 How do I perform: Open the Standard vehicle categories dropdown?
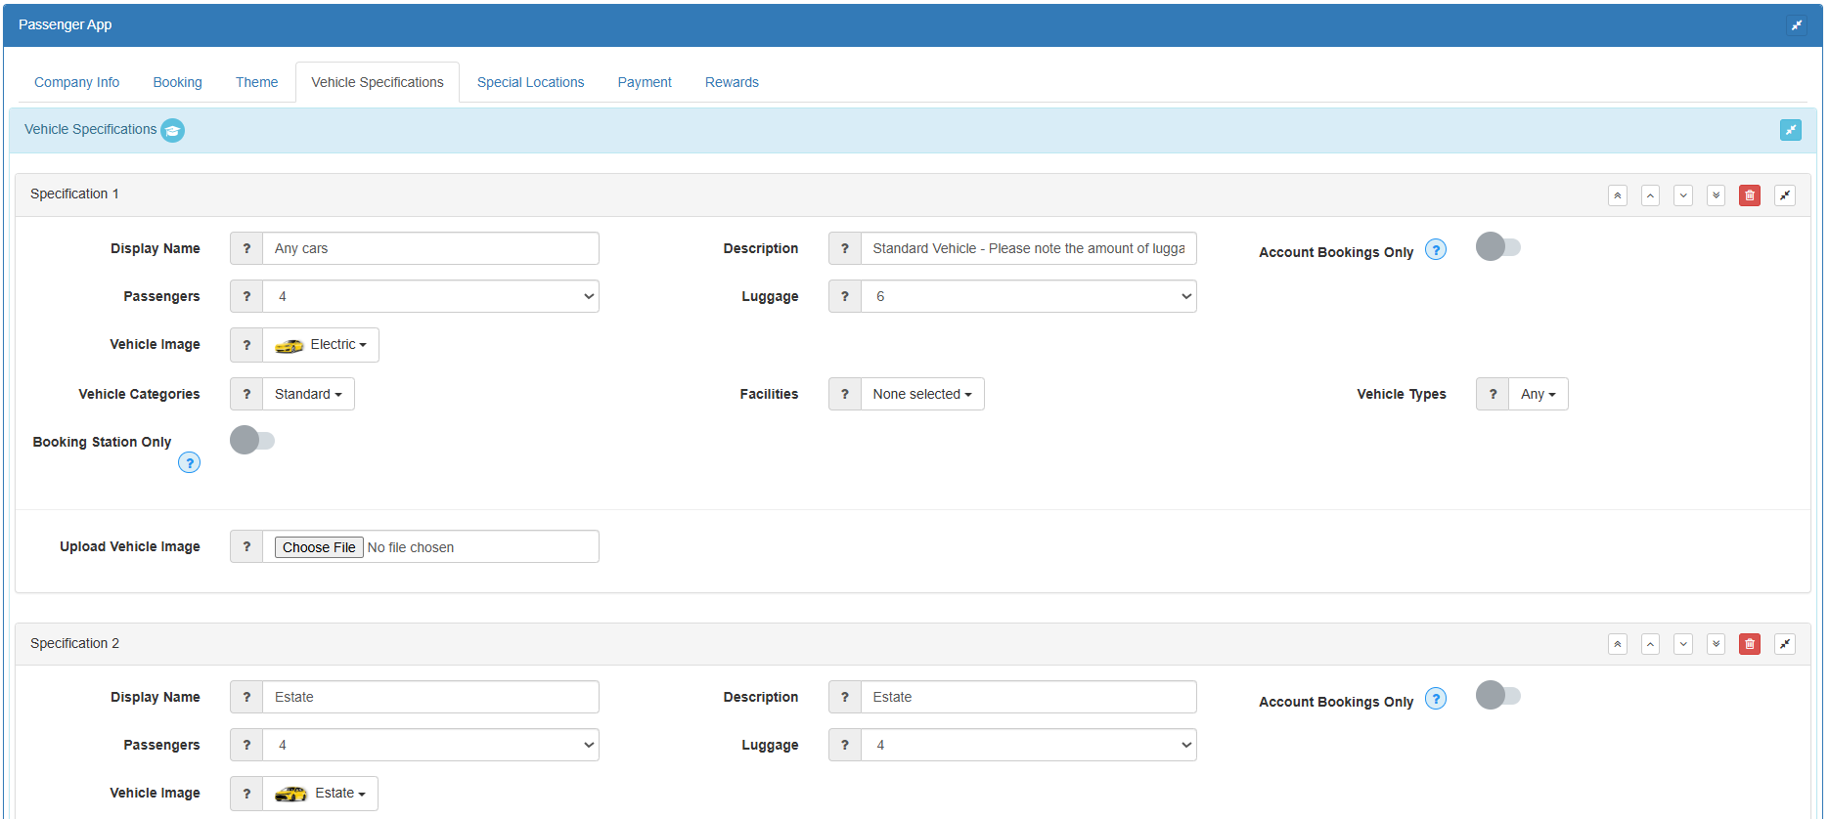[308, 394]
